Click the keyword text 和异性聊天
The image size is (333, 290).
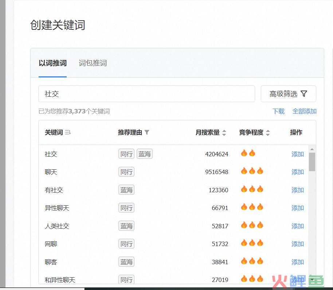[x=60, y=280]
